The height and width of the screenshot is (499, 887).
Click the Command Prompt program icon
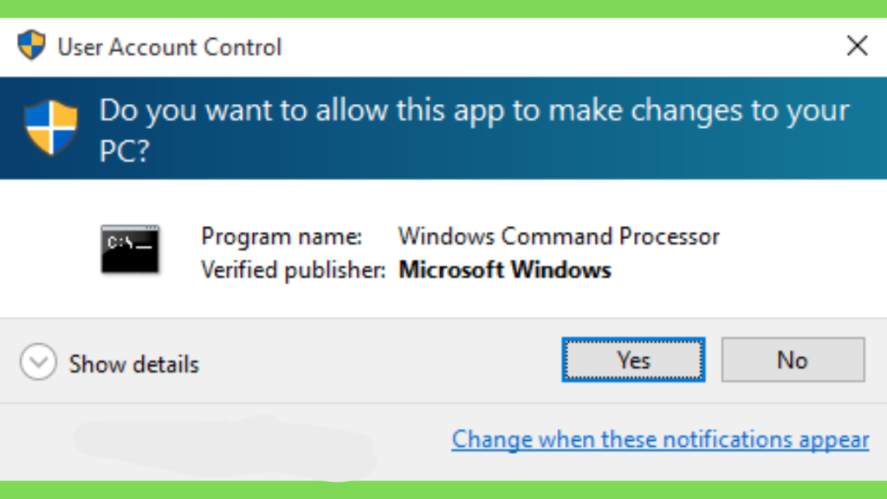[x=130, y=249]
